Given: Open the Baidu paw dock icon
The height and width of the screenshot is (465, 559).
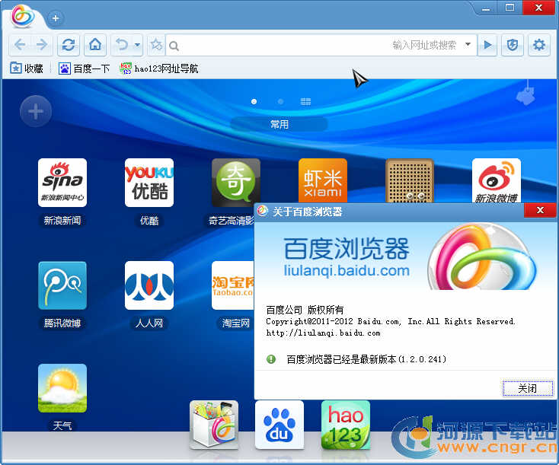Looking at the screenshot, I should coord(279,425).
